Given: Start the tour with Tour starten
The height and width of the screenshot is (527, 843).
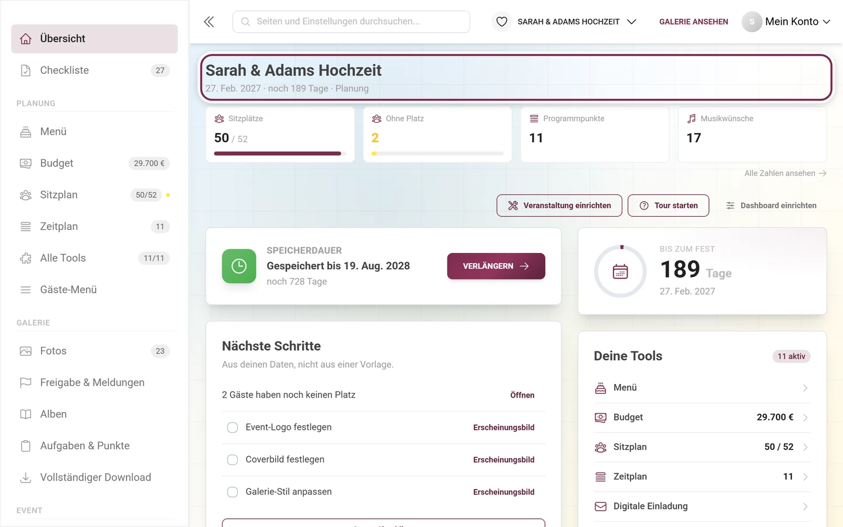Looking at the screenshot, I should [x=668, y=206].
